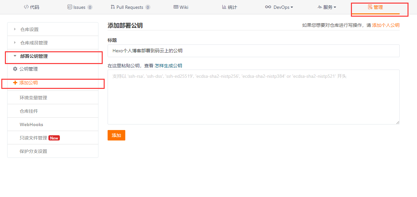Open 保护分支设置 sidebar item
Image resolution: width=417 pixels, height=197 pixels.
point(53,151)
